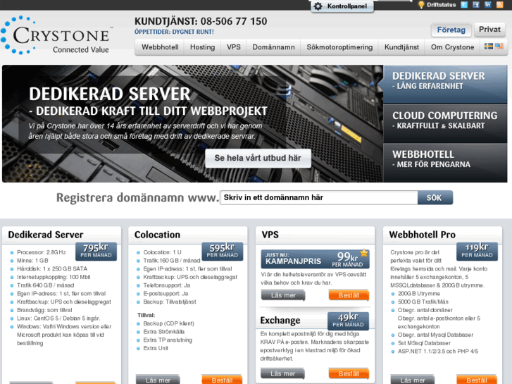The image size is (512, 384).
Task: Click the Dedikerad Server card heading
Action: click(x=46, y=235)
